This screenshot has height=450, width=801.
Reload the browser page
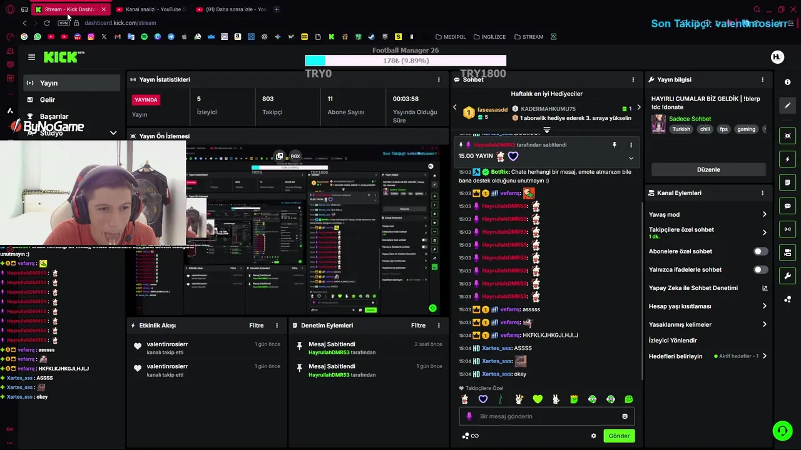point(46,23)
